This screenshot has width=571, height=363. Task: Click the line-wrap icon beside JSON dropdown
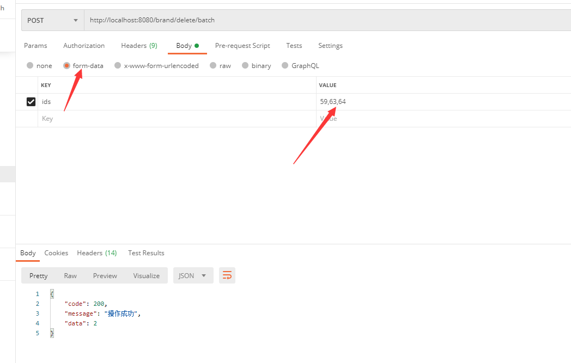(227, 275)
